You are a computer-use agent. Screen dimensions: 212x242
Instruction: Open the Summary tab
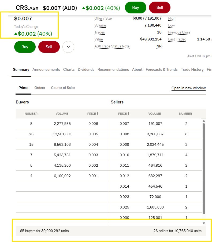(x=21, y=70)
